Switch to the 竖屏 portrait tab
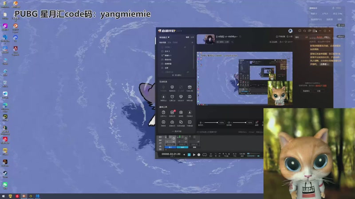Image resolution: width=355 pixels, height=199 pixels. point(192,37)
